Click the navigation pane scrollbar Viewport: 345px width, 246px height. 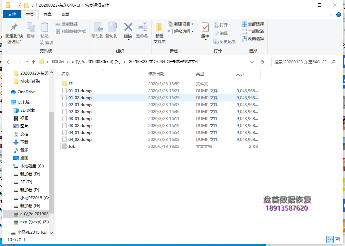(52, 162)
